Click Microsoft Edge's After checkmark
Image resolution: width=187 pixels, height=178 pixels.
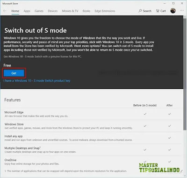pos(169,114)
